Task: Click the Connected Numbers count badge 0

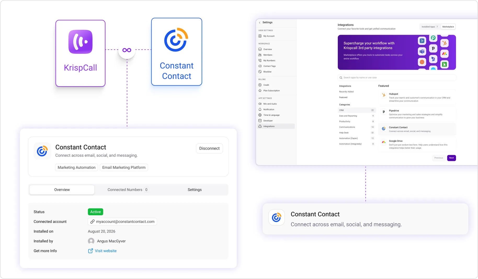Action: pos(146,190)
